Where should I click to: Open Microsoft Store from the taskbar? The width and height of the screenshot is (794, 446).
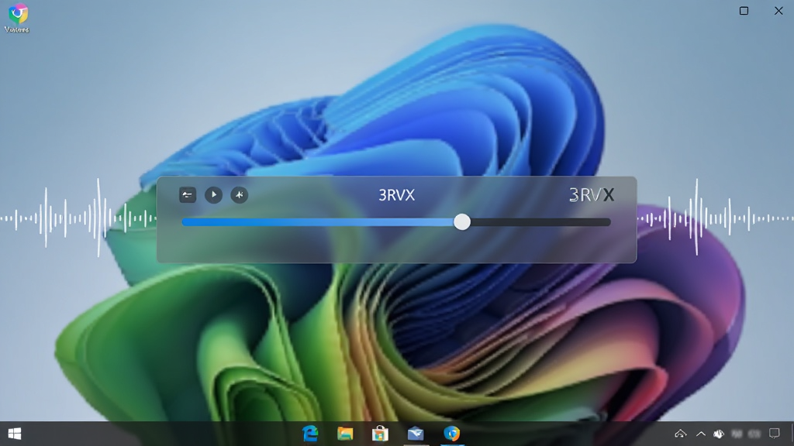380,434
